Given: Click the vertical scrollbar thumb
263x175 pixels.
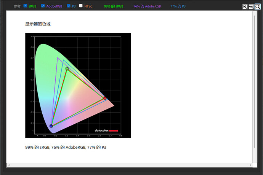Looking at the screenshot, I should coord(255,82).
